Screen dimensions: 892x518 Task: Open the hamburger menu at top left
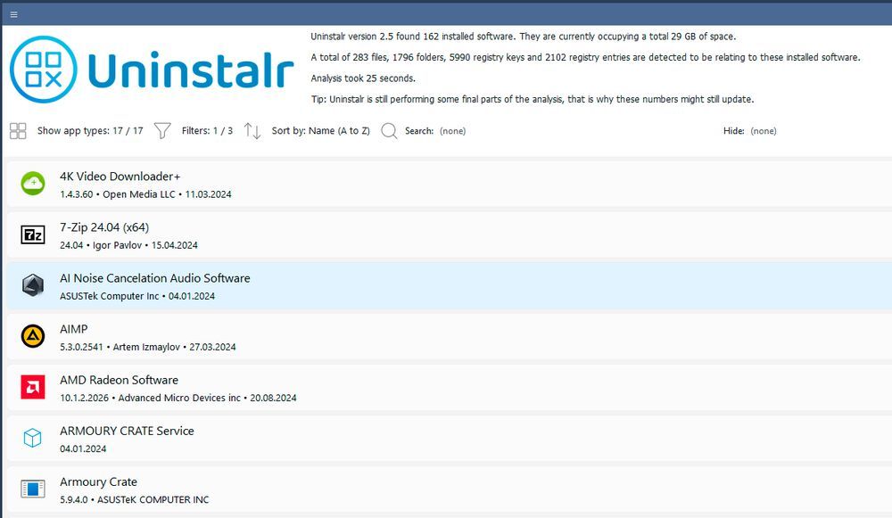[13, 13]
